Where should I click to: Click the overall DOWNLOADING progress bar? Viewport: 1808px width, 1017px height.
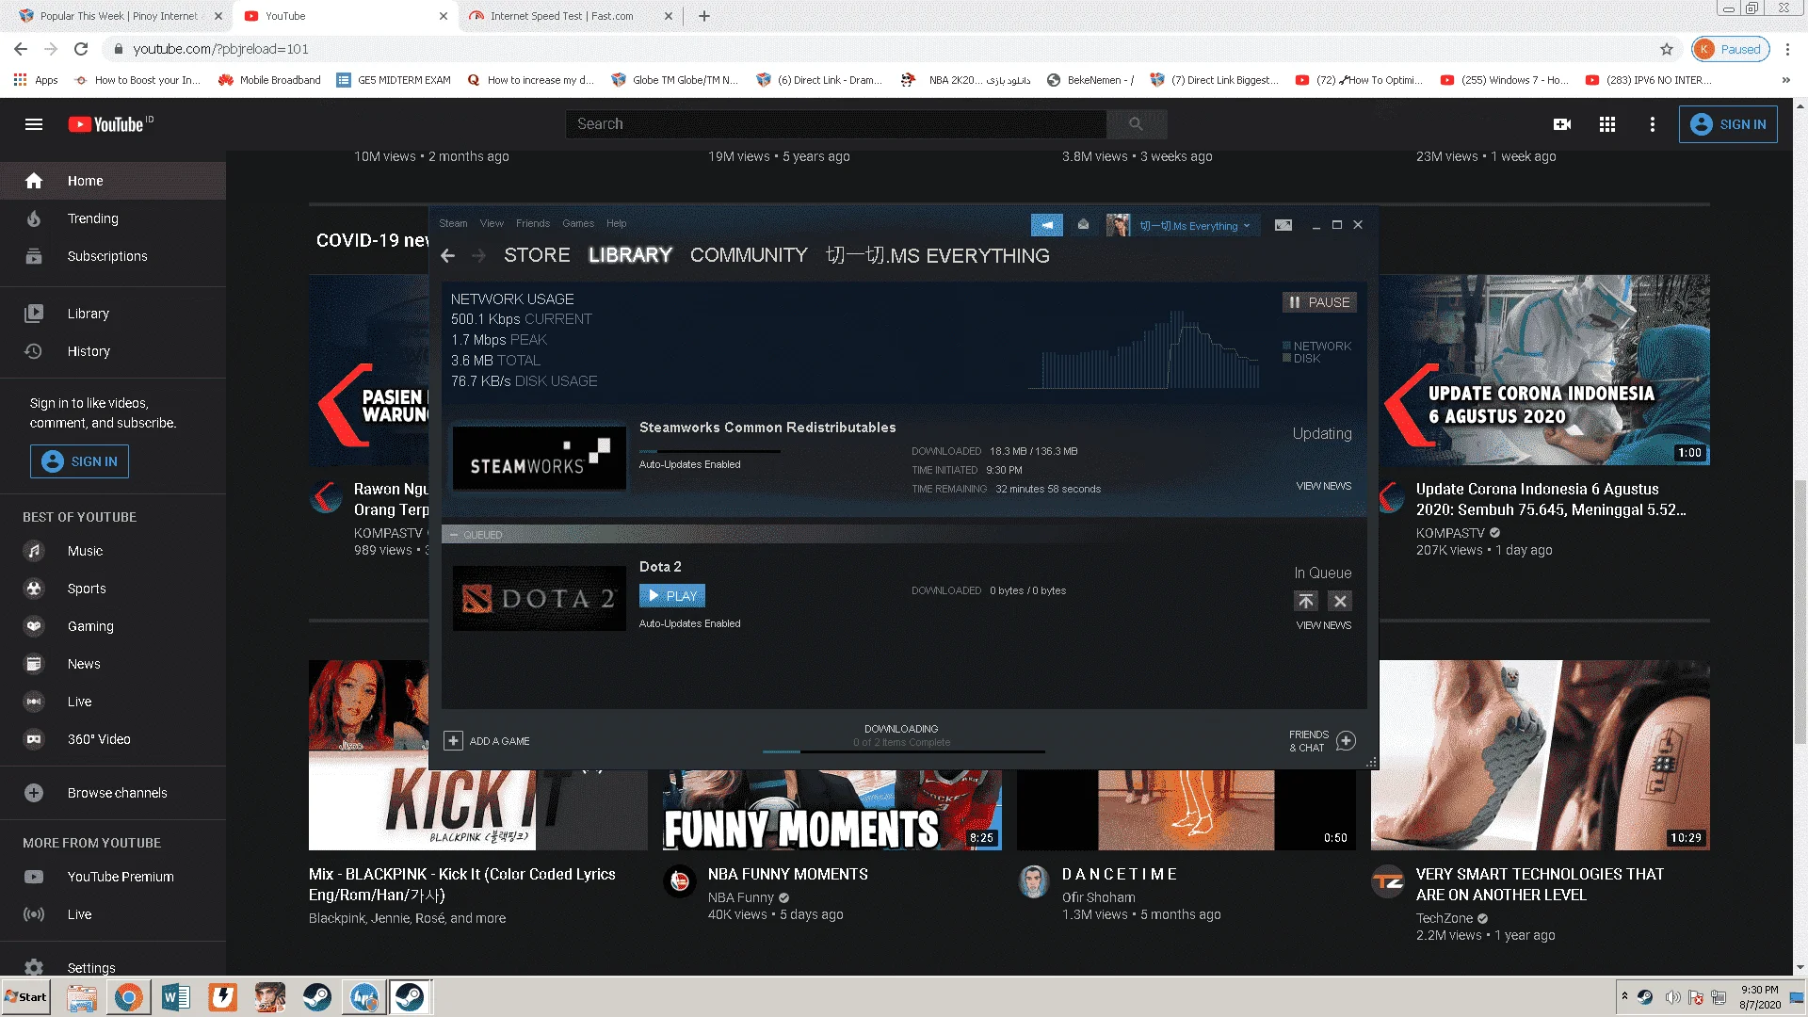(x=903, y=751)
